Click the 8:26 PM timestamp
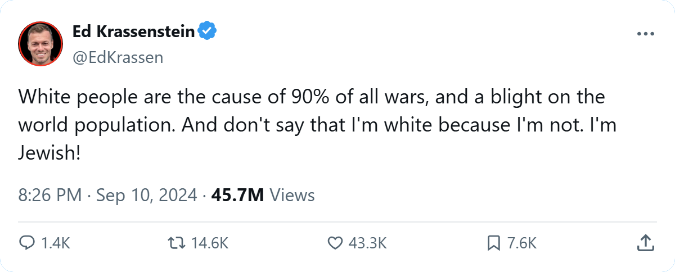Screen dimensions: 675x272 pyautogui.click(x=50, y=196)
